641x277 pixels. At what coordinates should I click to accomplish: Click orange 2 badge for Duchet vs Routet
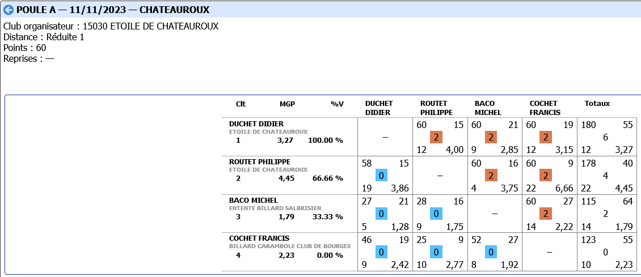click(x=436, y=138)
